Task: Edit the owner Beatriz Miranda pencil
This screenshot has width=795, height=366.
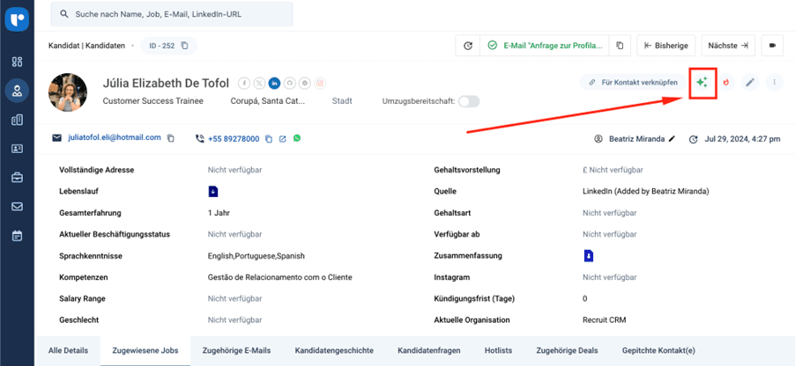Action: coord(672,139)
